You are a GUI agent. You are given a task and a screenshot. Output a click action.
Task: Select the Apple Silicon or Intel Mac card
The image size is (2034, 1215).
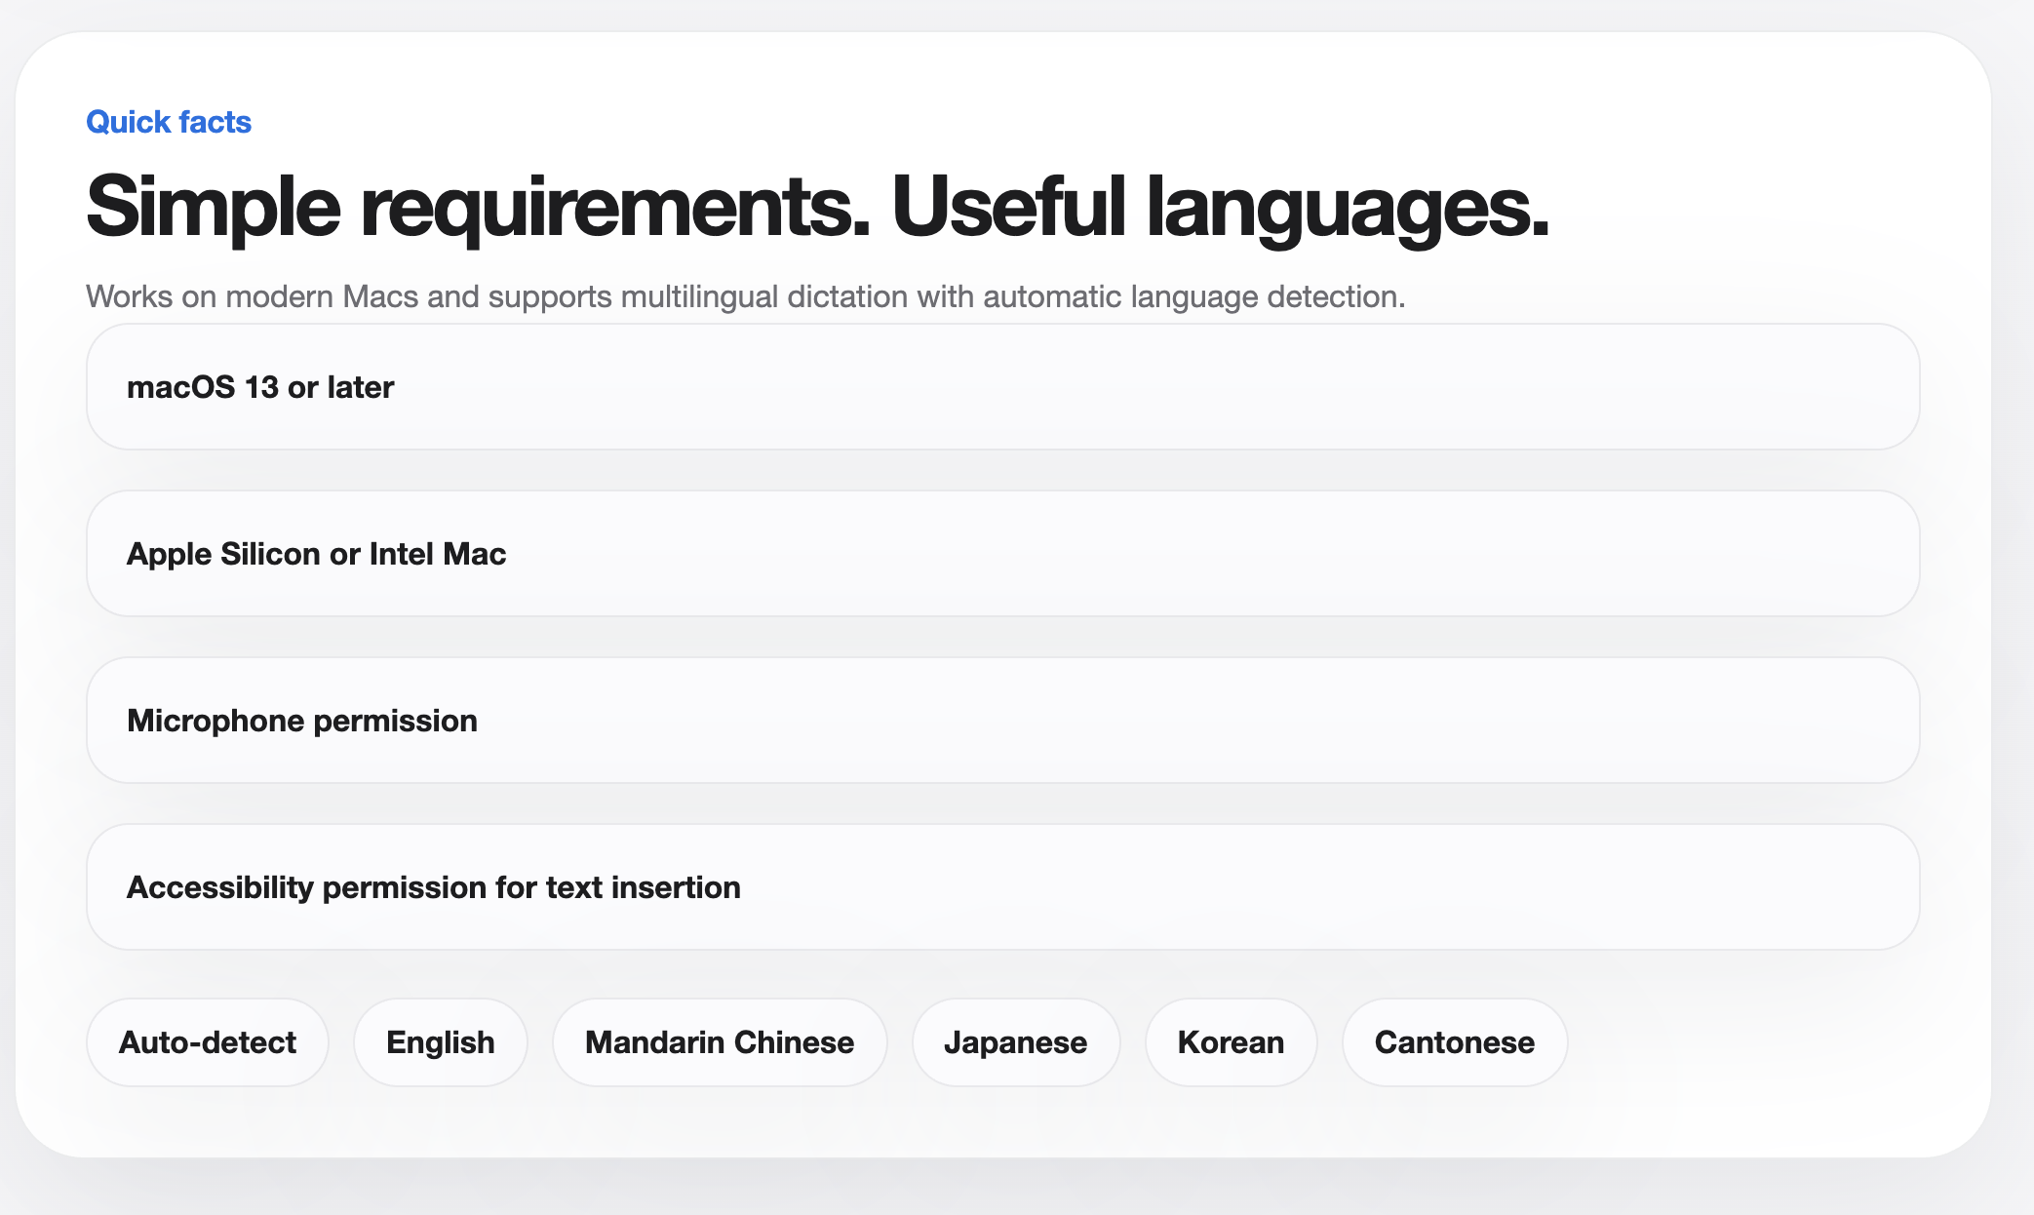point(1002,554)
